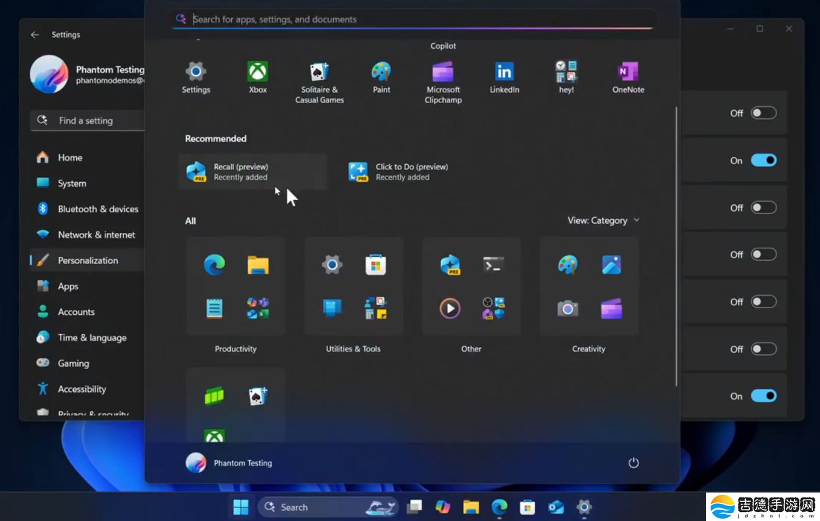The height and width of the screenshot is (521, 820).
Task: Select Personalization in the Settings sidebar
Action: click(88, 260)
